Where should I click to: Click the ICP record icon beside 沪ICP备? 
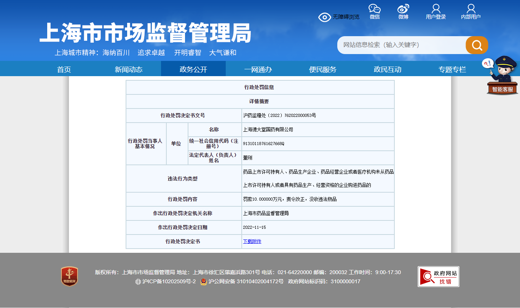(x=138, y=282)
